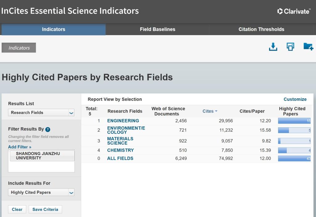Click the 15.58 cites per paper value

[265, 130]
